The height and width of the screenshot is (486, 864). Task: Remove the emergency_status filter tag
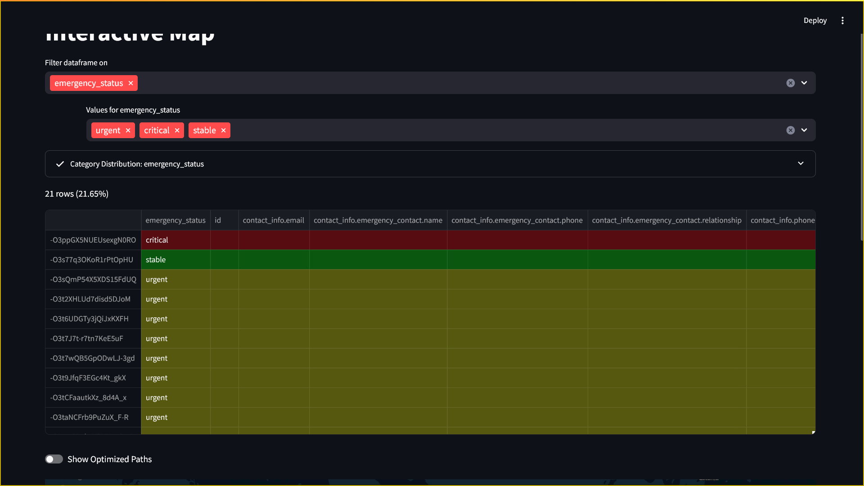point(130,83)
